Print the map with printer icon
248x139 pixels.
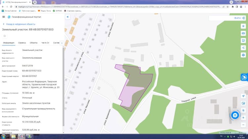click(x=243, y=55)
